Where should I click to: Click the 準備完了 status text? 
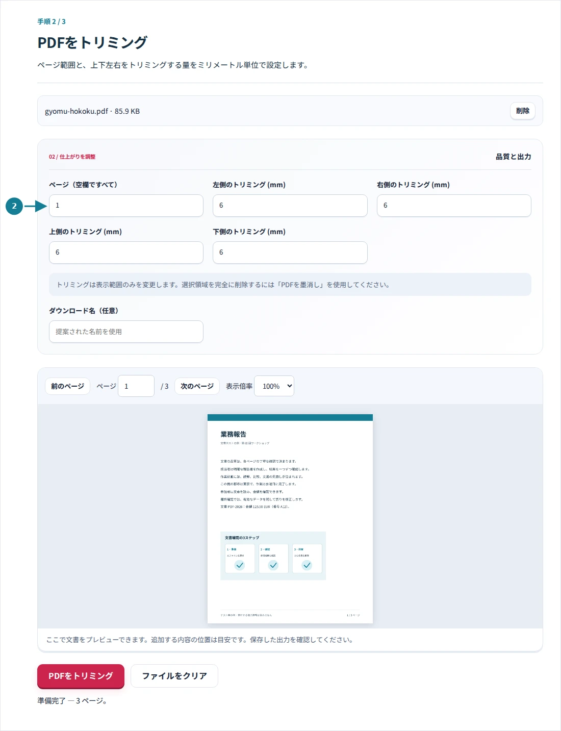click(x=72, y=701)
